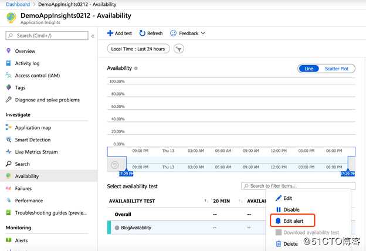Choose Edit from the context menu
Screen dimensions: 366x251
point(287,198)
